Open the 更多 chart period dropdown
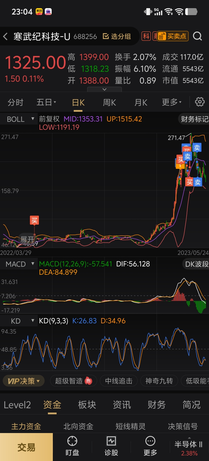Viewport: 209px width, 461px height. [x=172, y=102]
